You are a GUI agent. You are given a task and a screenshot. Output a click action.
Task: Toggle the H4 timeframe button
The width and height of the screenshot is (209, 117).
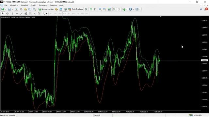(x=73, y=14)
